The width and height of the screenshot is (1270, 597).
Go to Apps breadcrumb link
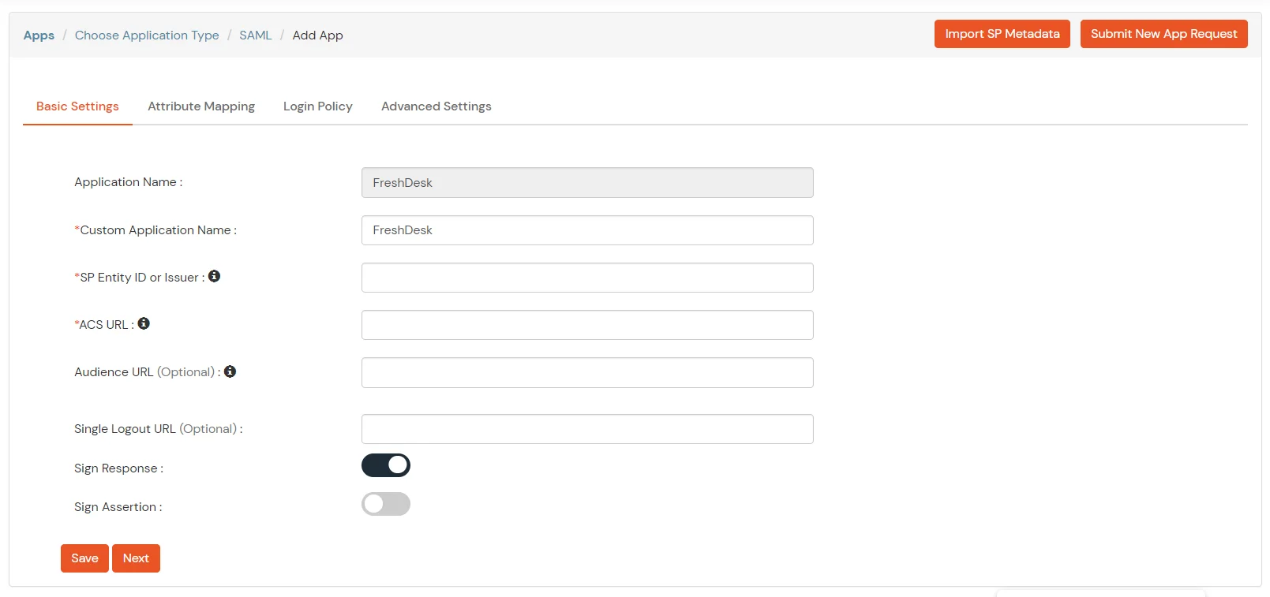click(x=39, y=35)
